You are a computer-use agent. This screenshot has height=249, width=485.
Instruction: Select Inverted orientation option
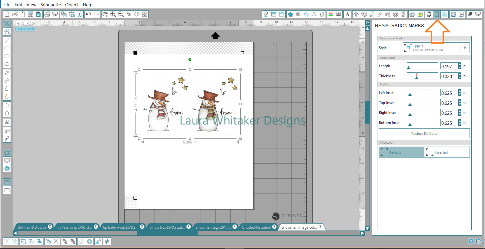447,152
